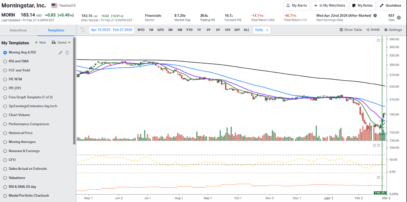This screenshot has height=202, width=407.
Task: Click In My Watchlists button
Action: click(329, 6)
